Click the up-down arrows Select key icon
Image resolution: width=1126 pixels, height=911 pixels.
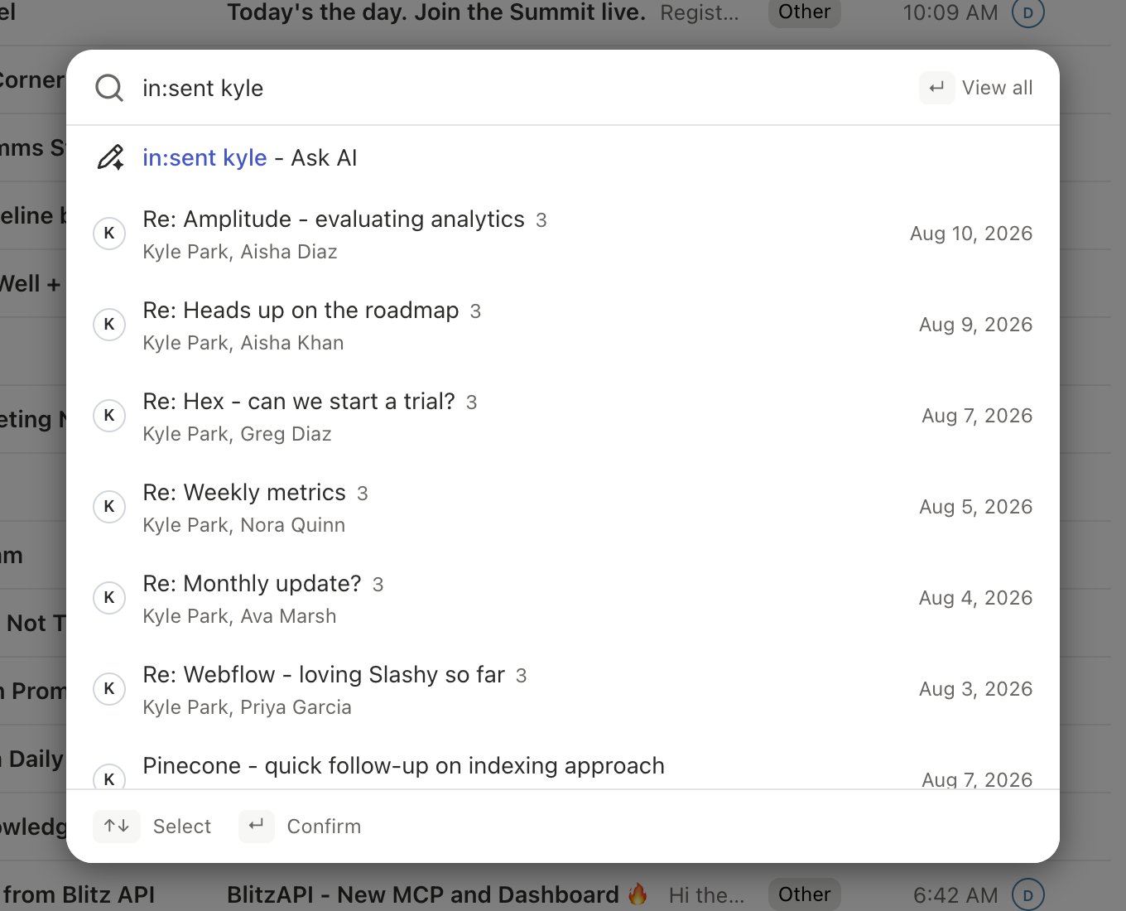click(117, 826)
